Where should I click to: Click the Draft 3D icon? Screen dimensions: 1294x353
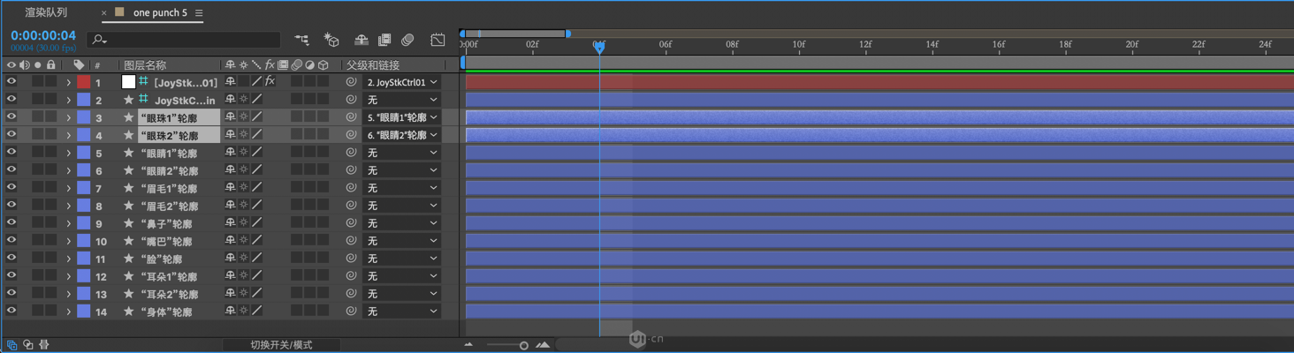click(x=331, y=40)
